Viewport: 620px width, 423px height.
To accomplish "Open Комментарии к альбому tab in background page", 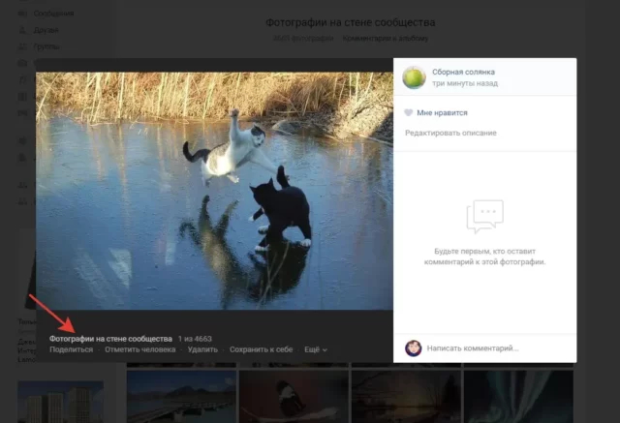I will 386,39.
